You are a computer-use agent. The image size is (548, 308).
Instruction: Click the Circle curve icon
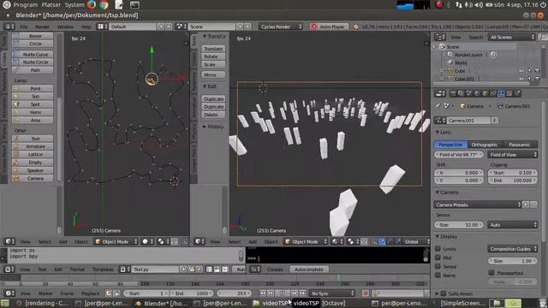(x=16, y=44)
